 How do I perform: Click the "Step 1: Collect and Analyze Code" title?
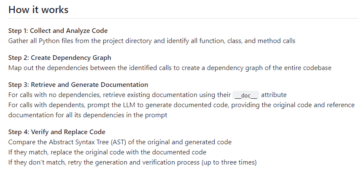point(58,31)
